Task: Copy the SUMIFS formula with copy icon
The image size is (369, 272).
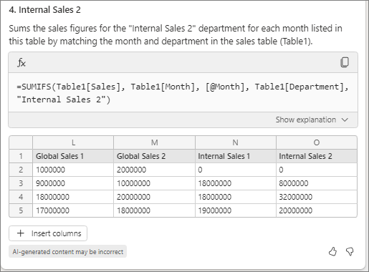Action: coord(345,62)
